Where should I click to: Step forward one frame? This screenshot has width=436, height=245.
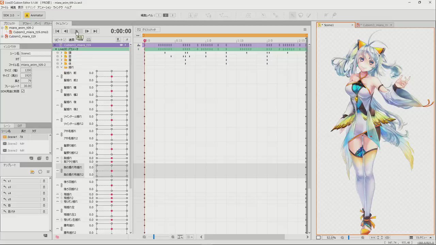pos(87,31)
